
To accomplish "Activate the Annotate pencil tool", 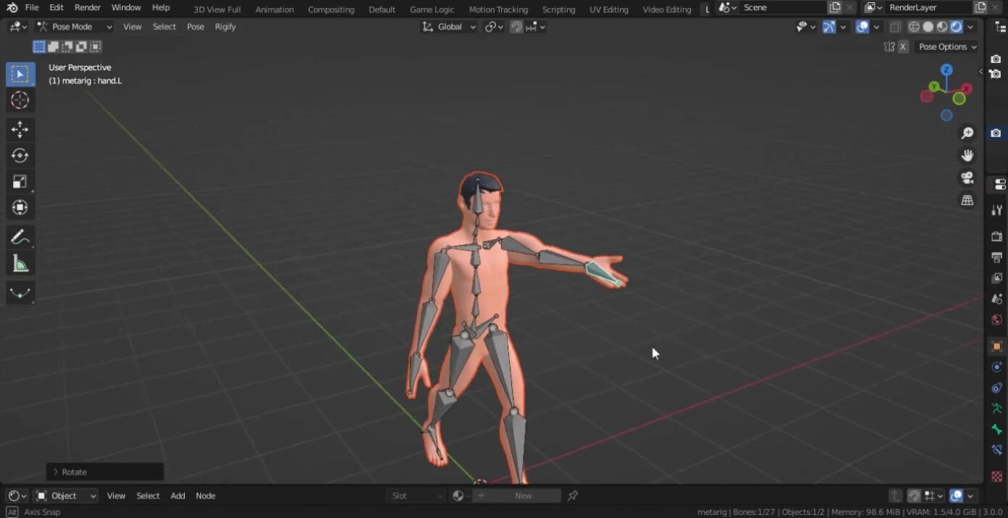I will coord(20,238).
